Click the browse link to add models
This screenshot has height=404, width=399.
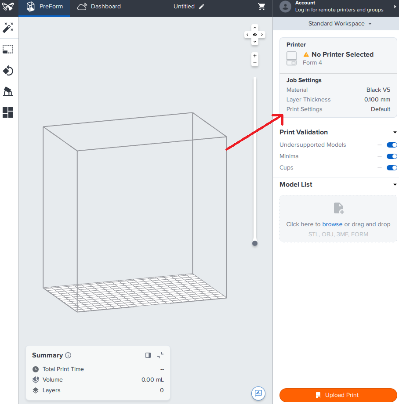tap(332, 224)
